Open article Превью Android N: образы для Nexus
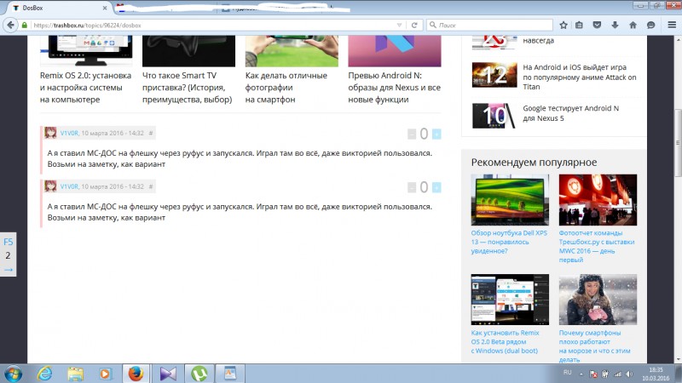682x383 pixels. [x=394, y=88]
